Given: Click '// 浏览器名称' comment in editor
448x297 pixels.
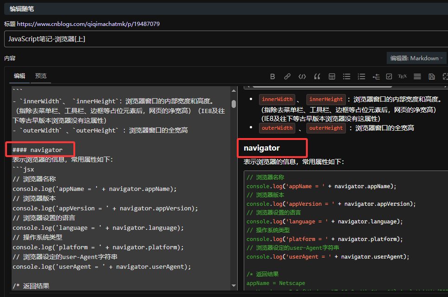Looking at the screenshot, I should pos(34,179).
